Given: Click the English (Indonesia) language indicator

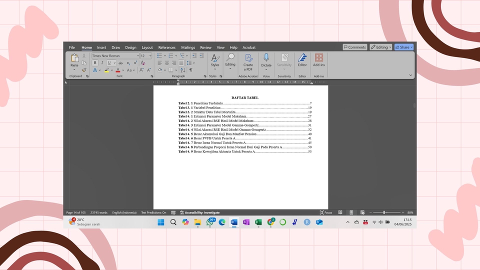Looking at the screenshot, I should [124, 212].
